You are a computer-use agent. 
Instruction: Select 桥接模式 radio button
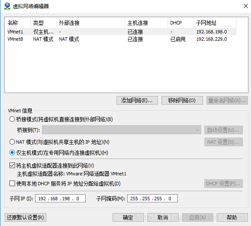click(x=12, y=119)
